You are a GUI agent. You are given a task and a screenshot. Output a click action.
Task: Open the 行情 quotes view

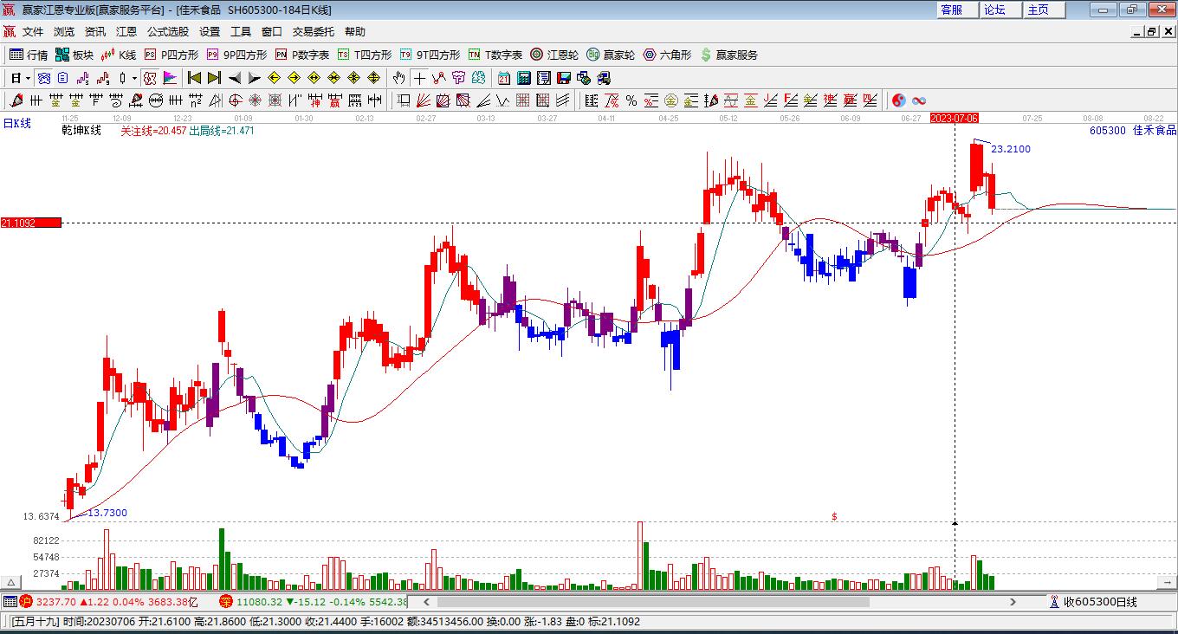tap(29, 55)
